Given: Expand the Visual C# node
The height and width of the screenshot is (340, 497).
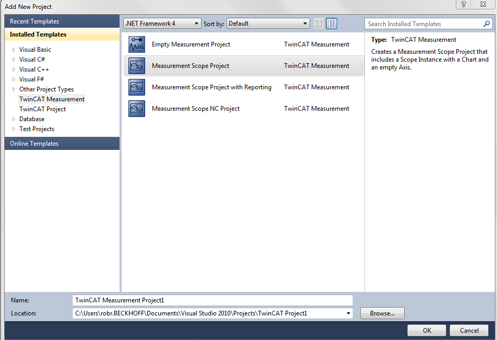Looking at the screenshot, I should pyautogui.click(x=14, y=60).
